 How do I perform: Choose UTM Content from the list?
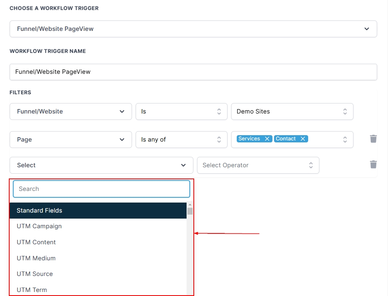(36, 242)
